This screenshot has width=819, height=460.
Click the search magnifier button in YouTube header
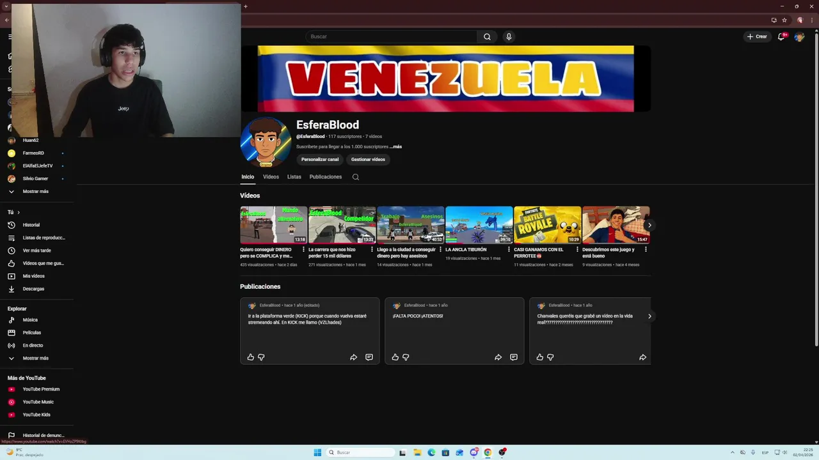(x=487, y=36)
